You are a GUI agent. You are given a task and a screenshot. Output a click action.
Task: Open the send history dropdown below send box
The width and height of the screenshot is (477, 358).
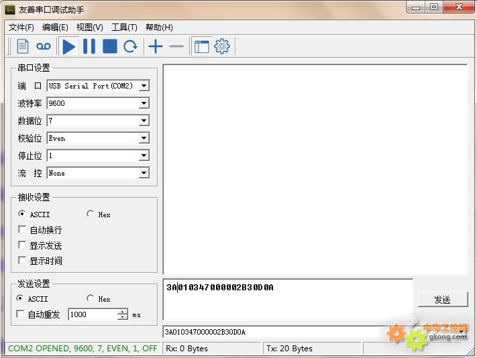click(x=462, y=332)
